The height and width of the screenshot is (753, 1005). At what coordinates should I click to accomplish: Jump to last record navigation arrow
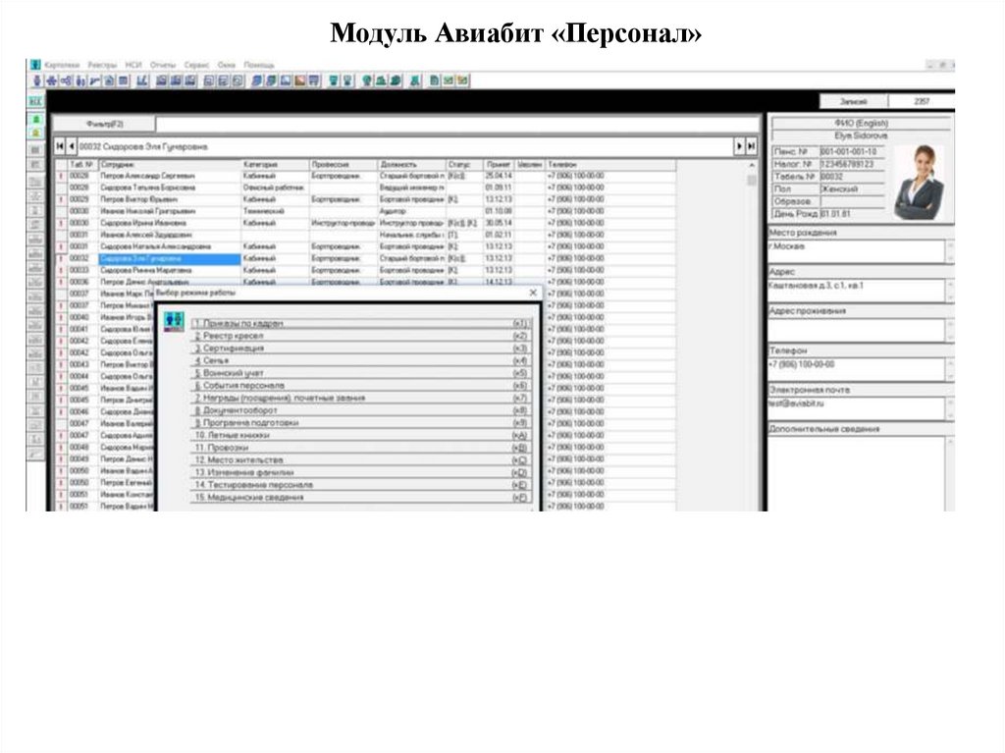click(x=751, y=146)
